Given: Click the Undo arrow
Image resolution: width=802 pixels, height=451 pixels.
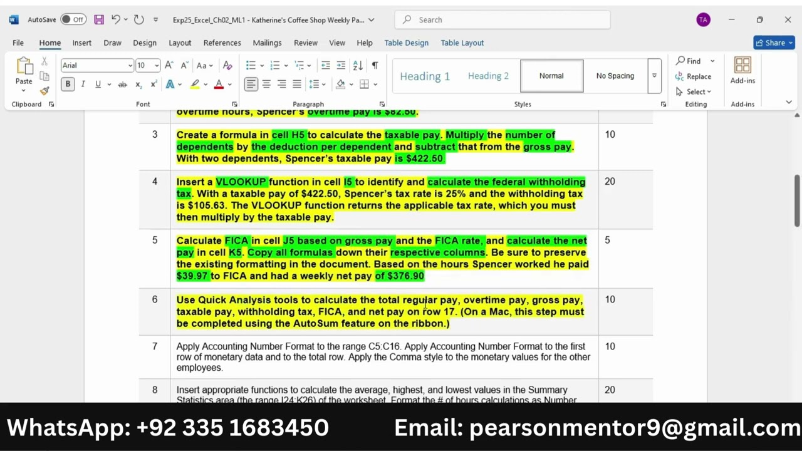Looking at the screenshot, I should click(115, 19).
